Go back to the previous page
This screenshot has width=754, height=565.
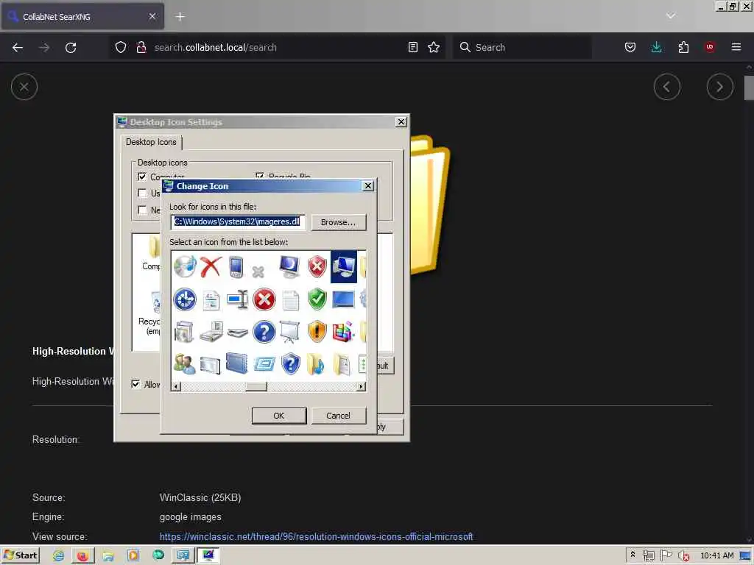coord(18,48)
